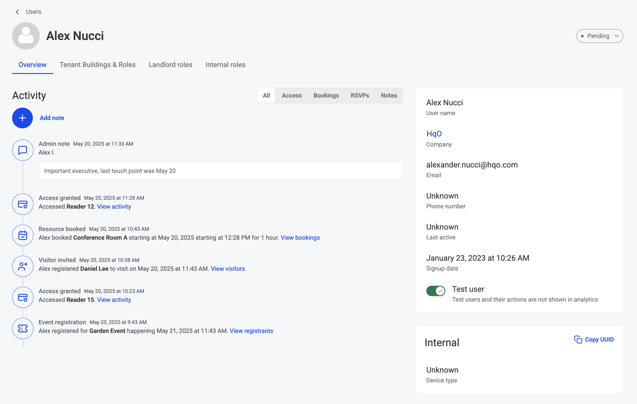Viewport: 637px width, 404px height.
Task: Disable the Test user toggle
Action: [x=436, y=291]
